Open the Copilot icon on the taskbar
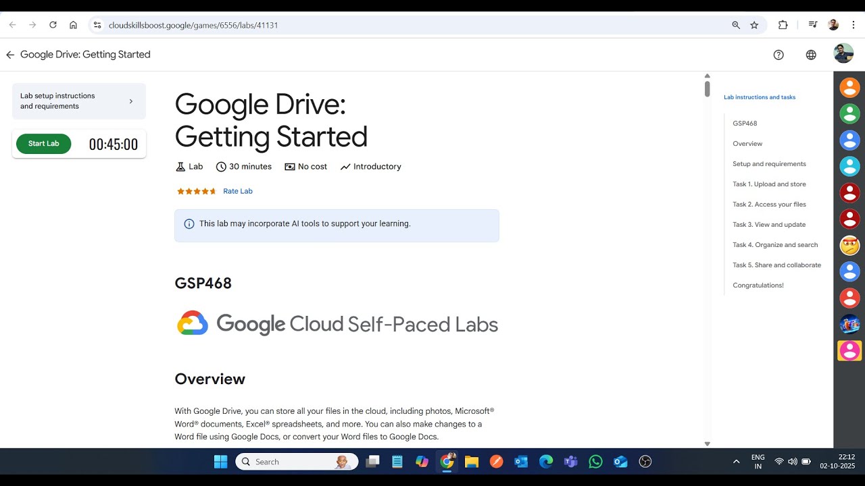This screenshot has width=865, height=486. pyautogui.click(x=422, y=462)
